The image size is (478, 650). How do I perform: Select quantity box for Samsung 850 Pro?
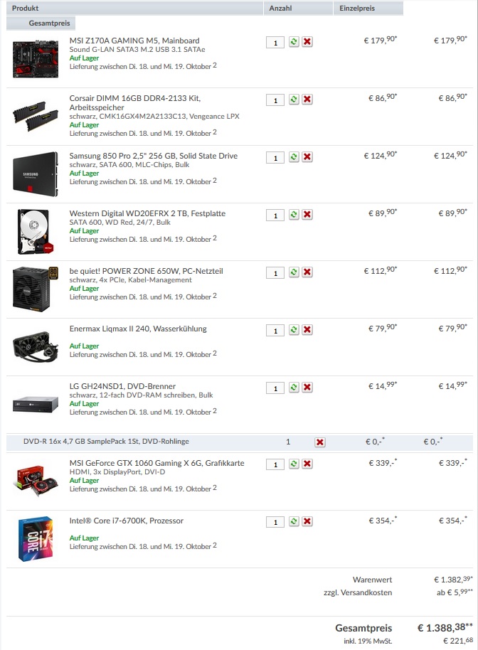click(275, 158)
